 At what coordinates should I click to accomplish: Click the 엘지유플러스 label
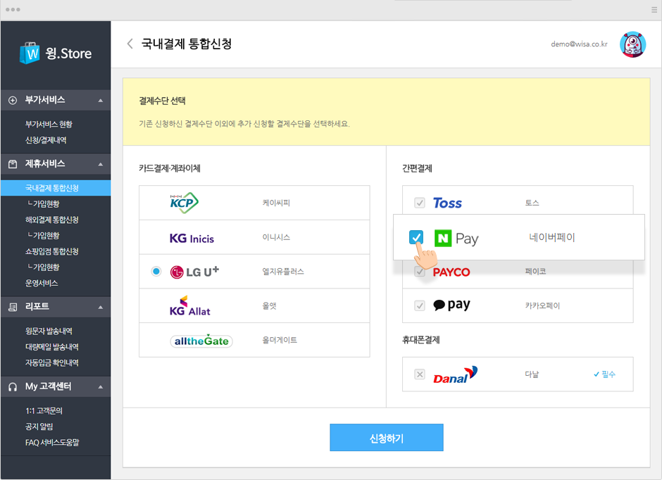[283, 272]
